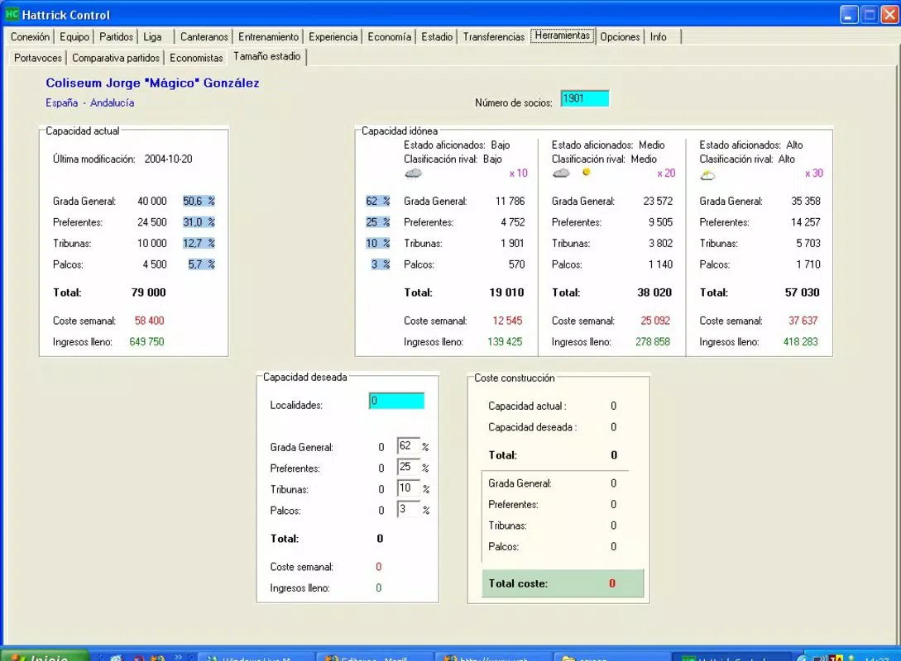Click the Alto total 57 030

pyautogui.click(x=803, y=292)
